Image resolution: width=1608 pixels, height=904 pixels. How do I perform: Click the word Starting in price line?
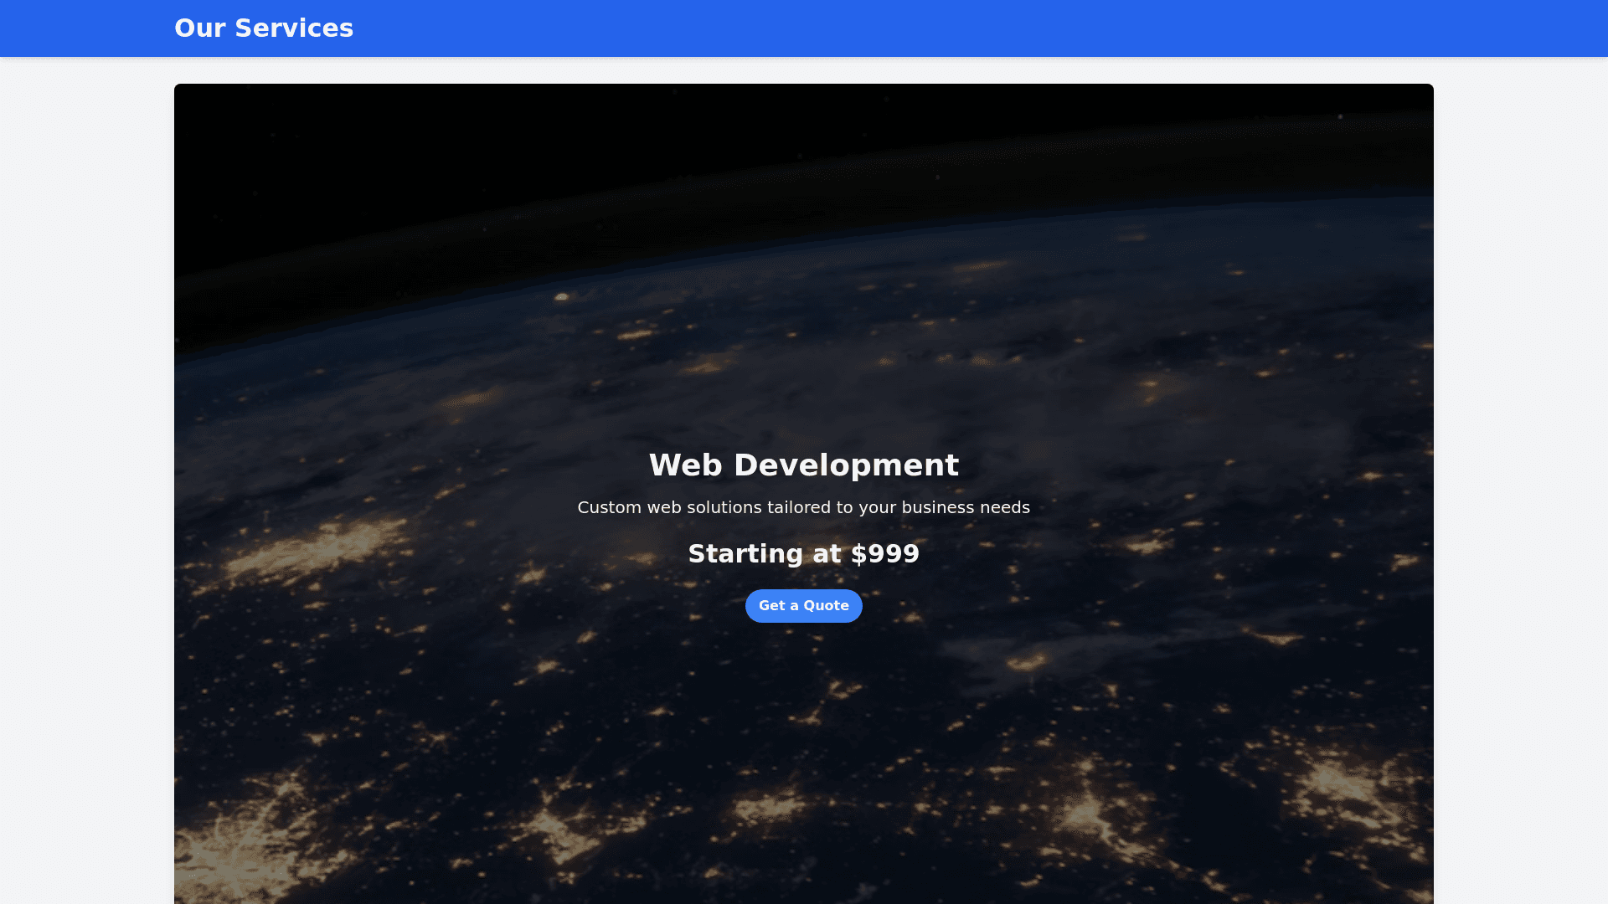[745, 553]
